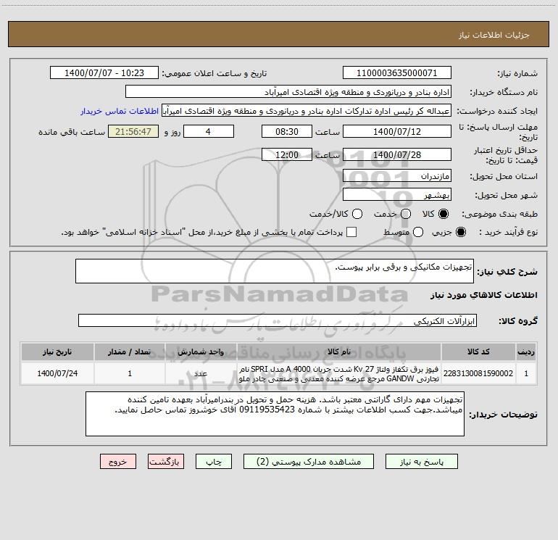Click the announcement date field 1400/07/07 - 10:23
This screenshot has width=558, height=540.
click(104, 72)
